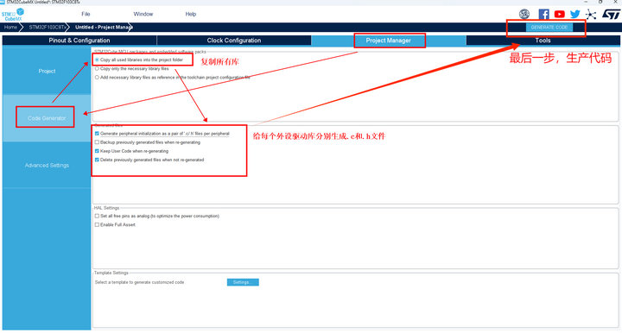
Task: Go to Home breadcrumb
Action: coord(10,28)
